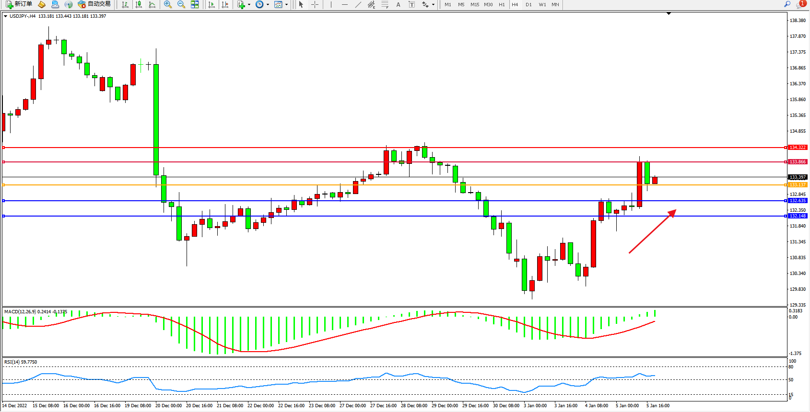Toggle AutoTrading (自动交易) button
Image resolution: width=810 pixels, height=412 pixels.
[94, 4]
